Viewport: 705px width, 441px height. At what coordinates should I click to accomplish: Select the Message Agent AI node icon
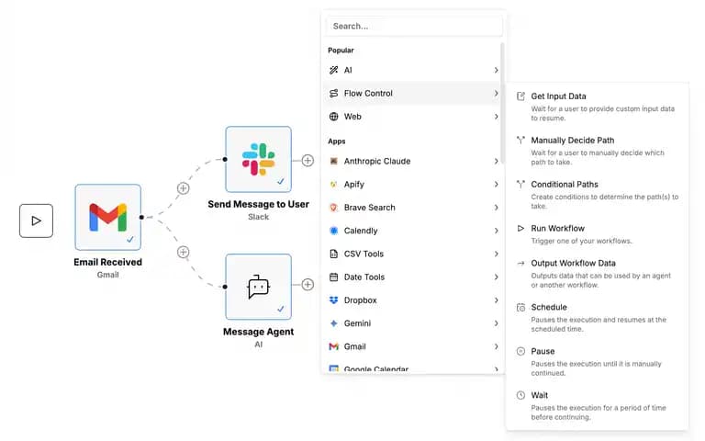click(259, 287)
